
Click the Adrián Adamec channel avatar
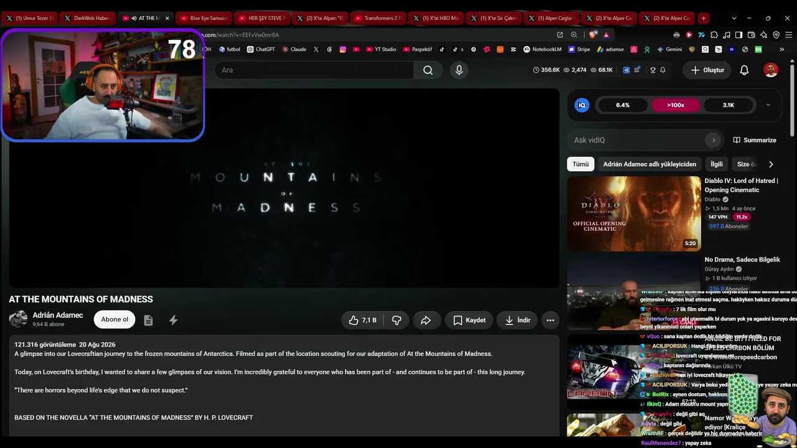pos(18,319)
